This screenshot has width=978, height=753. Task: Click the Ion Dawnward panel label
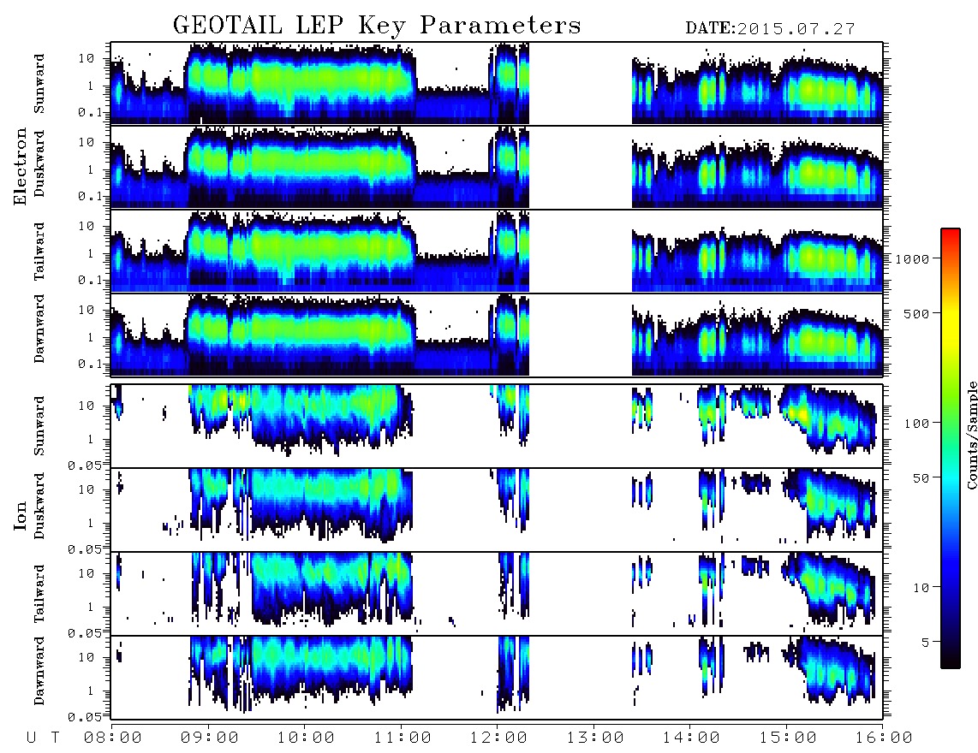coord(39,671)
